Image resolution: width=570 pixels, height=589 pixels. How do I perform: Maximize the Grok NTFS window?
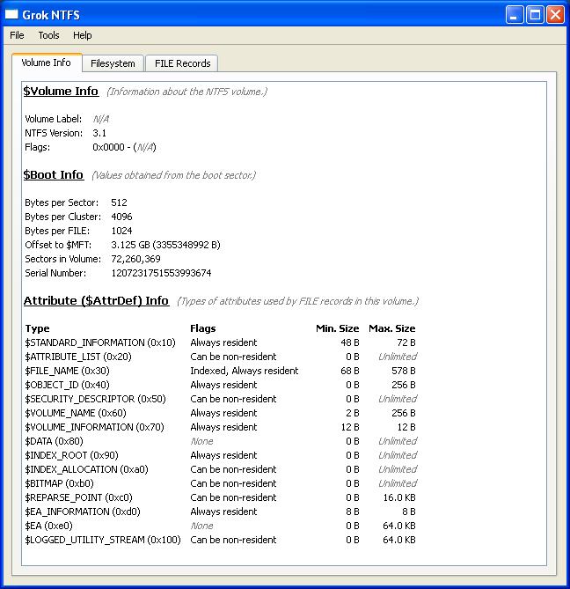click(x=535, y=14)
